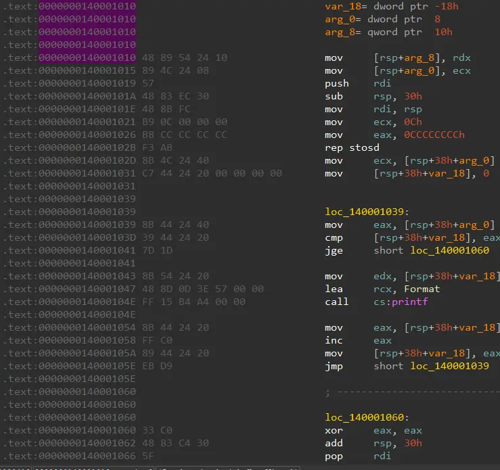Click the jmp mnemonic
Image resolution: width=500 pixels, height=470 pixels.
334,366
